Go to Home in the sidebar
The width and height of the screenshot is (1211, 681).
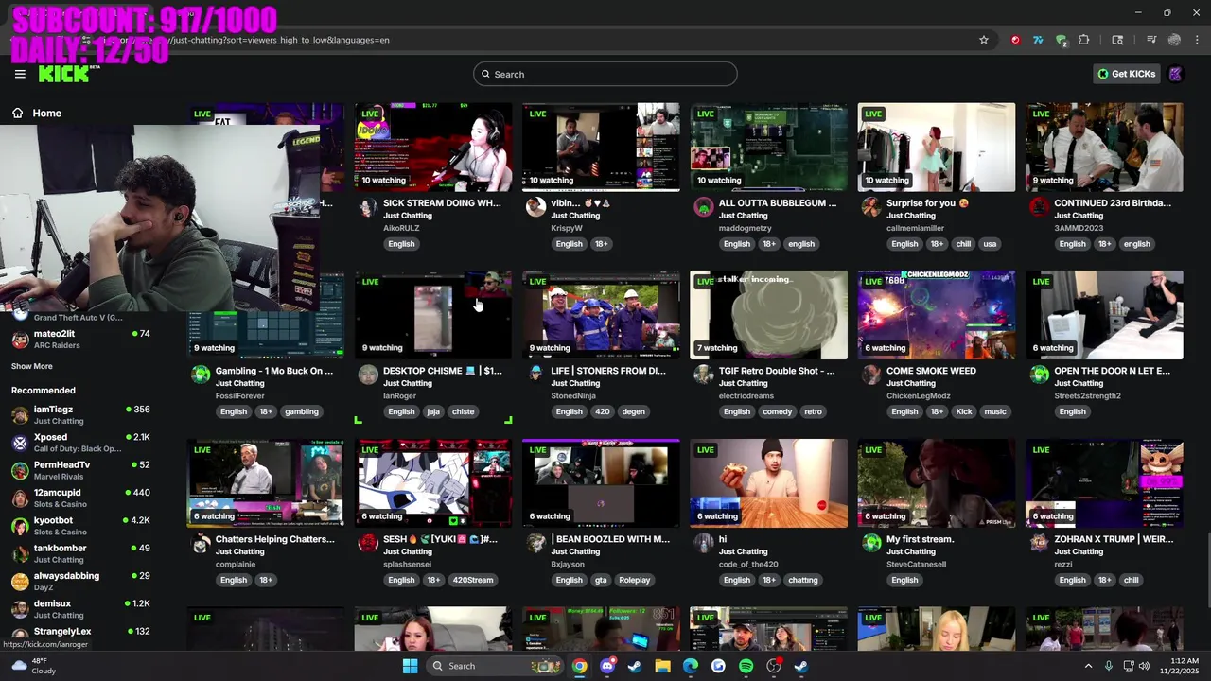[36, 113]
